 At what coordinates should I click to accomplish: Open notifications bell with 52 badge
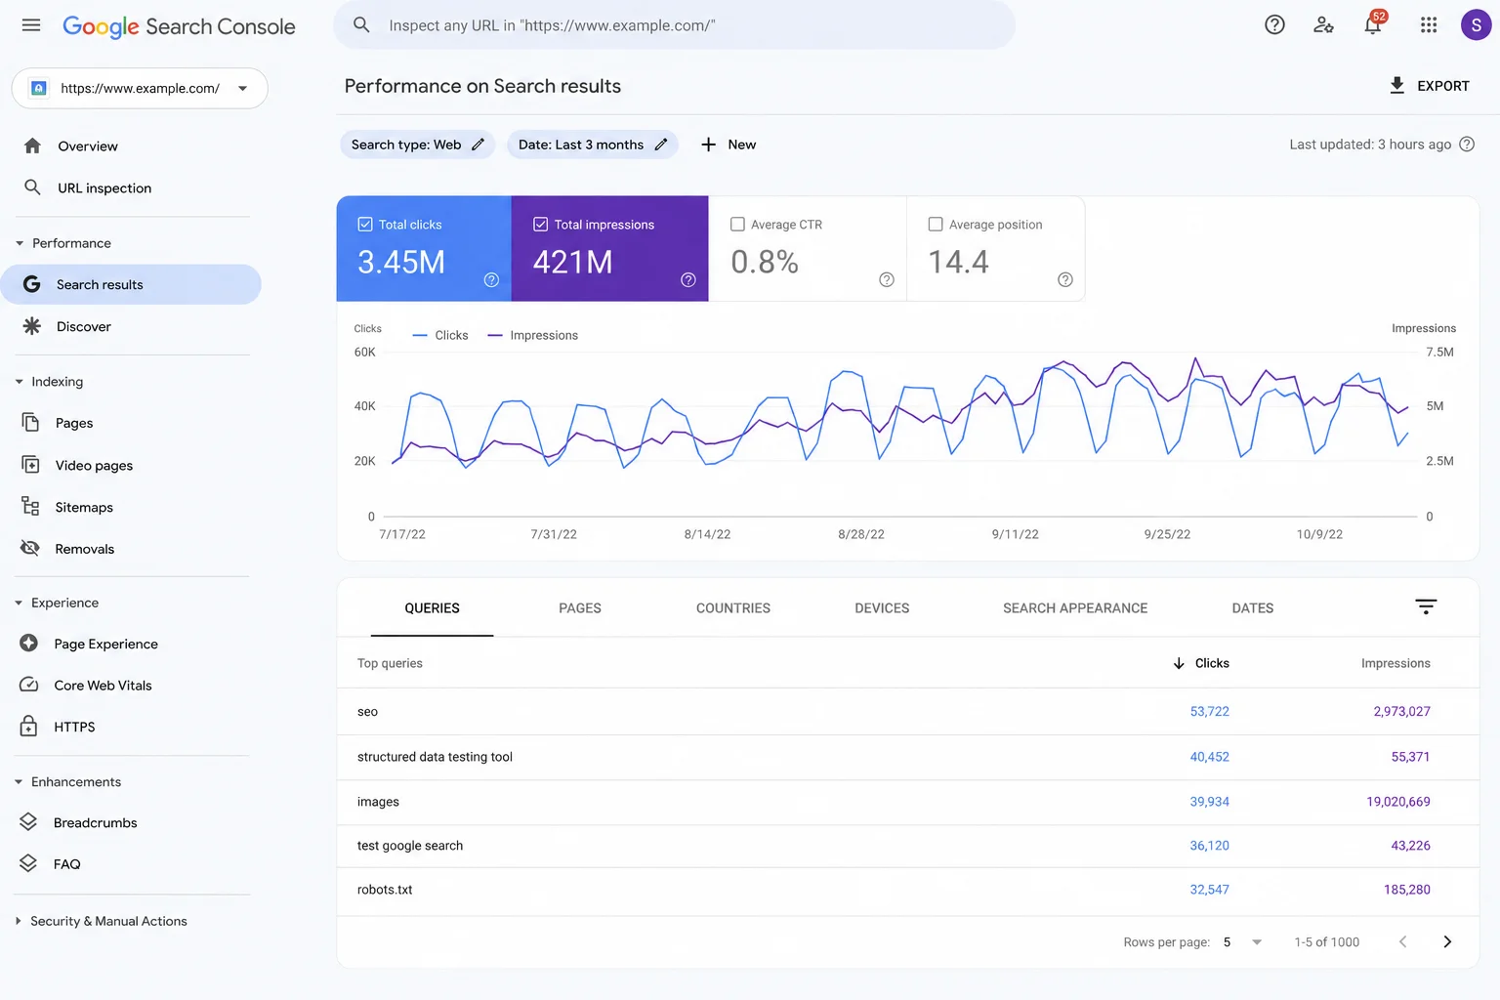(1374, 23)
